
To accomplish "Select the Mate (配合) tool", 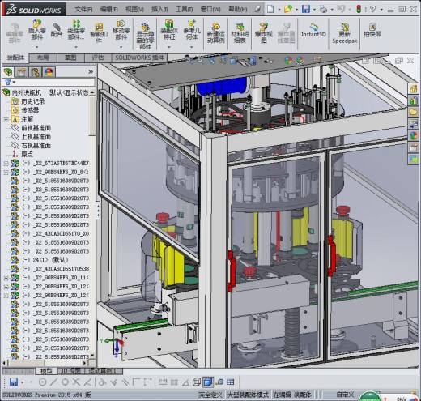I will click(x=57, y=30).
